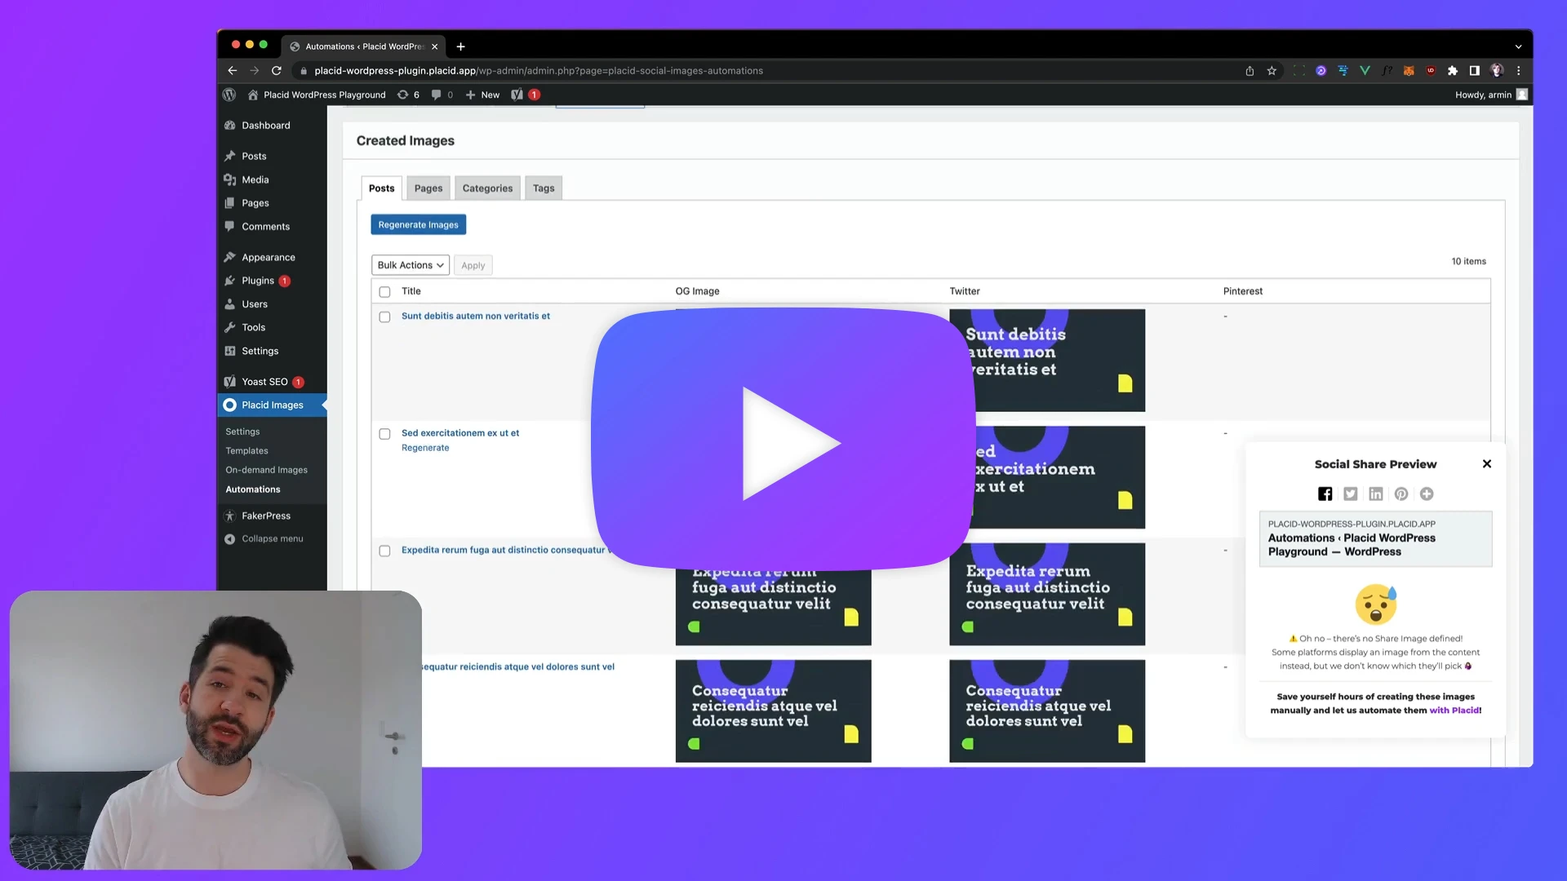Open Templates submenu under Placid Images
Screen dimensions: 1567x881
[x=246, y=451]
